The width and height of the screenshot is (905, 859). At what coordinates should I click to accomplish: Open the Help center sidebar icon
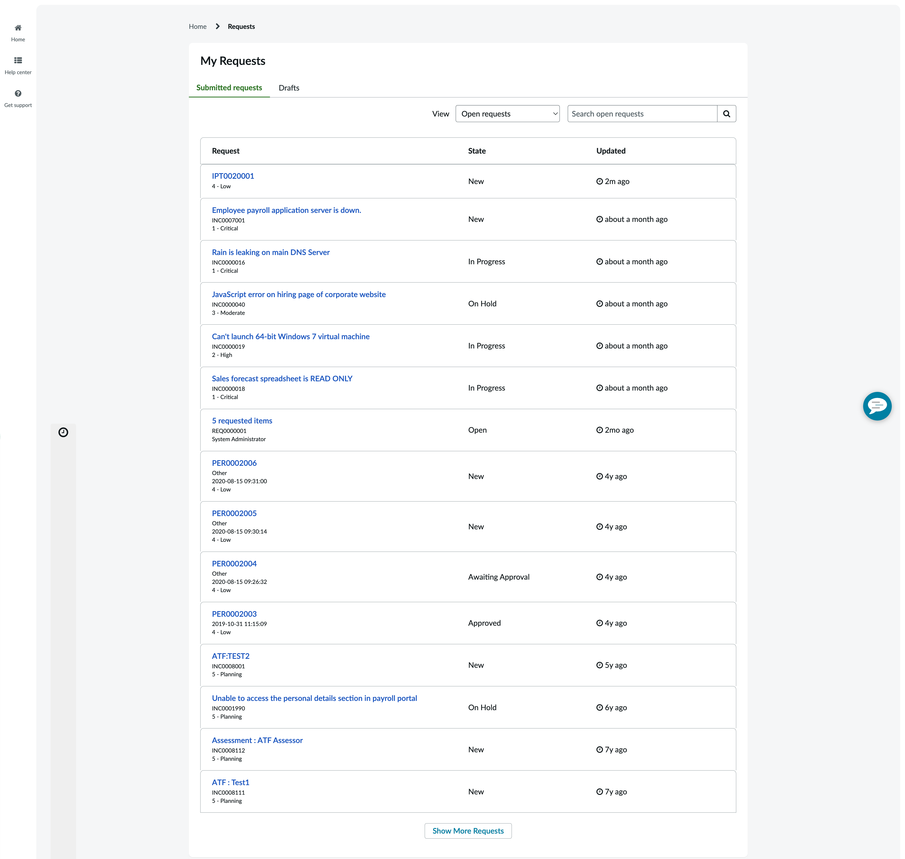coord(18,60)
